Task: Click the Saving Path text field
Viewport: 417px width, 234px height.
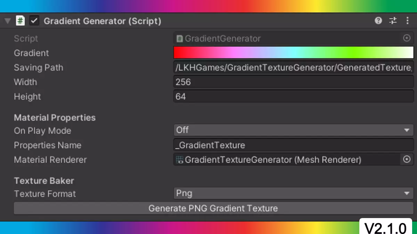Action: click(293, 68)
